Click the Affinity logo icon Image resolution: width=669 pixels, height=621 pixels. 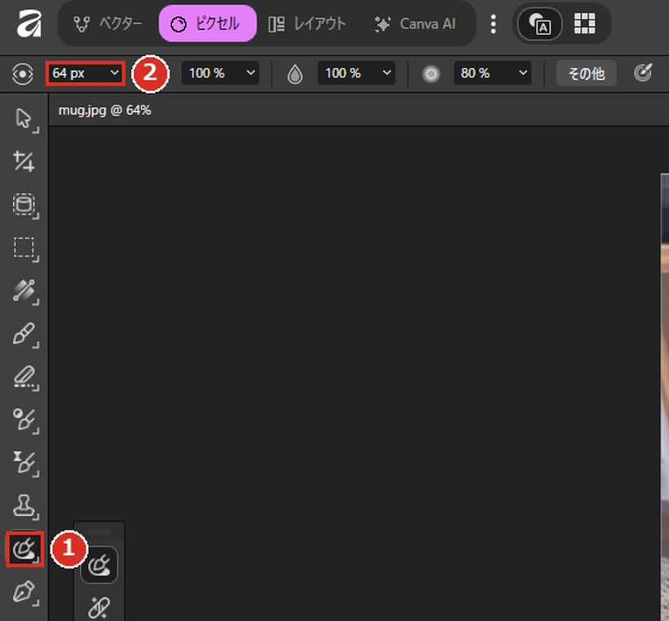click(29, 24)
